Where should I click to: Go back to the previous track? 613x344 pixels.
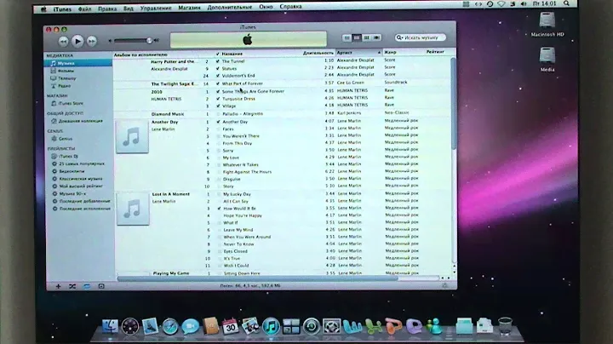(x=63, y=40)
